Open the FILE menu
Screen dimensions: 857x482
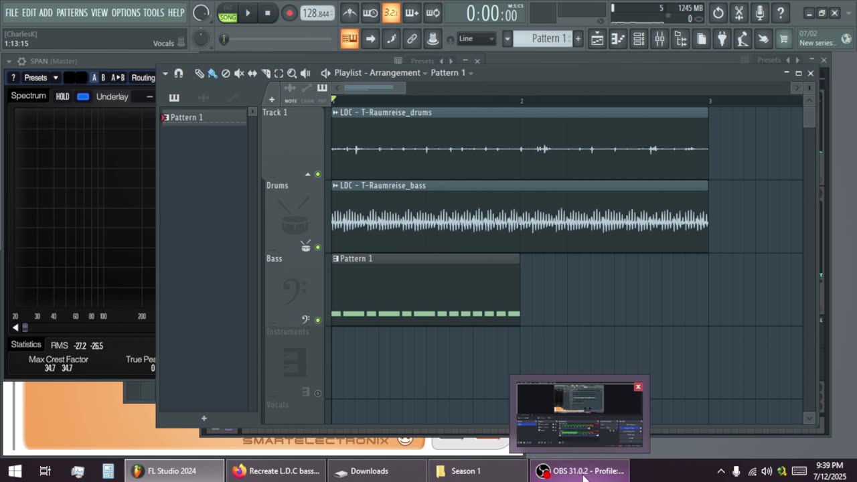(11, 13)
